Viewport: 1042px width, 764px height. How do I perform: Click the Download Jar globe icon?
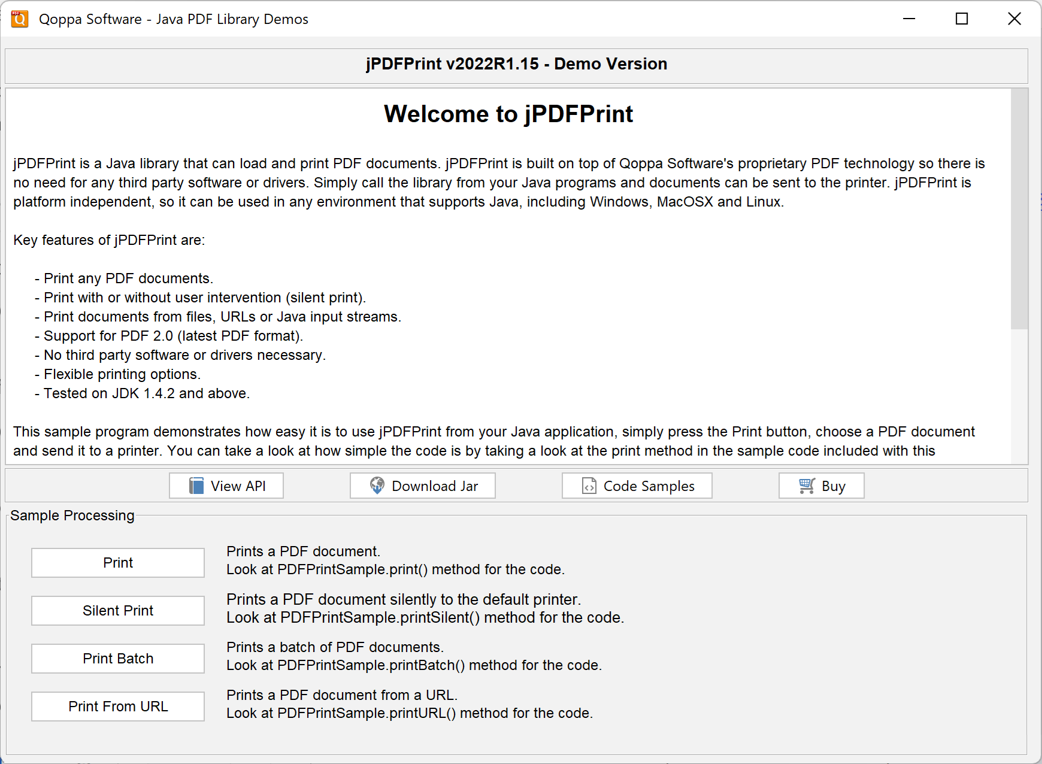[376, 486]
